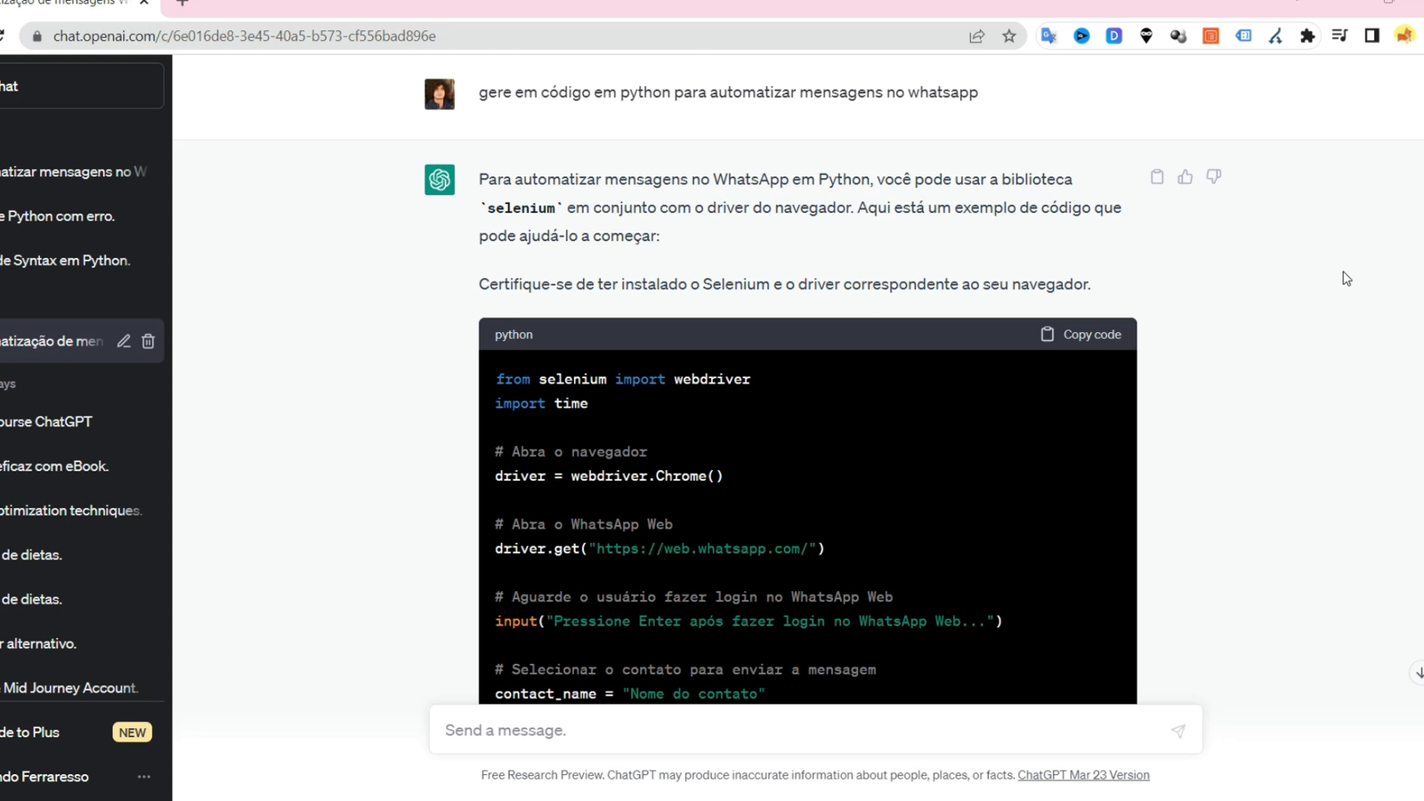The height and width of the screenshot is (801, 1424).
Task: View site information via lock icon
Action: (x=37, y=36)
